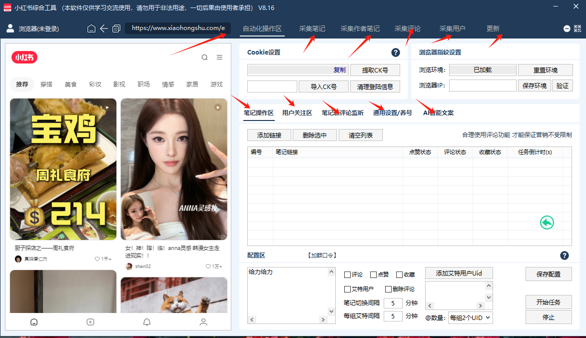The height and width of the screenshot is (338, 586).
Task: Click the QR code icon in top bar
Action: pos(578,28)
